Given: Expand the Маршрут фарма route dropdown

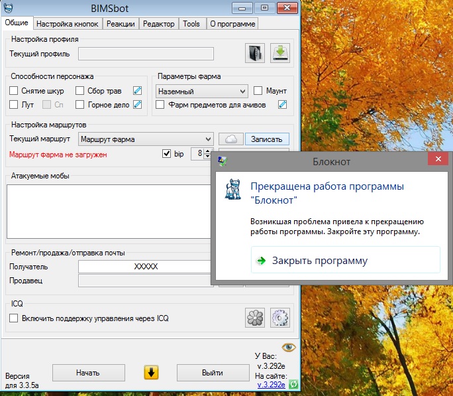Looking at the screenshot, I should [208, 139].
